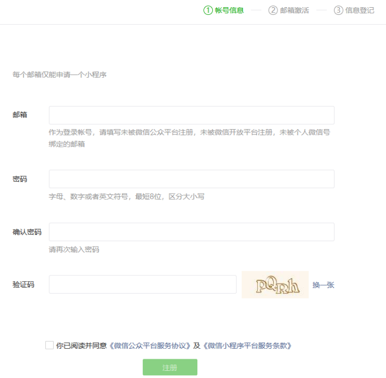Screen dimensions: 386x378
Task: Click the 确认密码 field label
Action: pyautogui.click(x=27, y=232)
